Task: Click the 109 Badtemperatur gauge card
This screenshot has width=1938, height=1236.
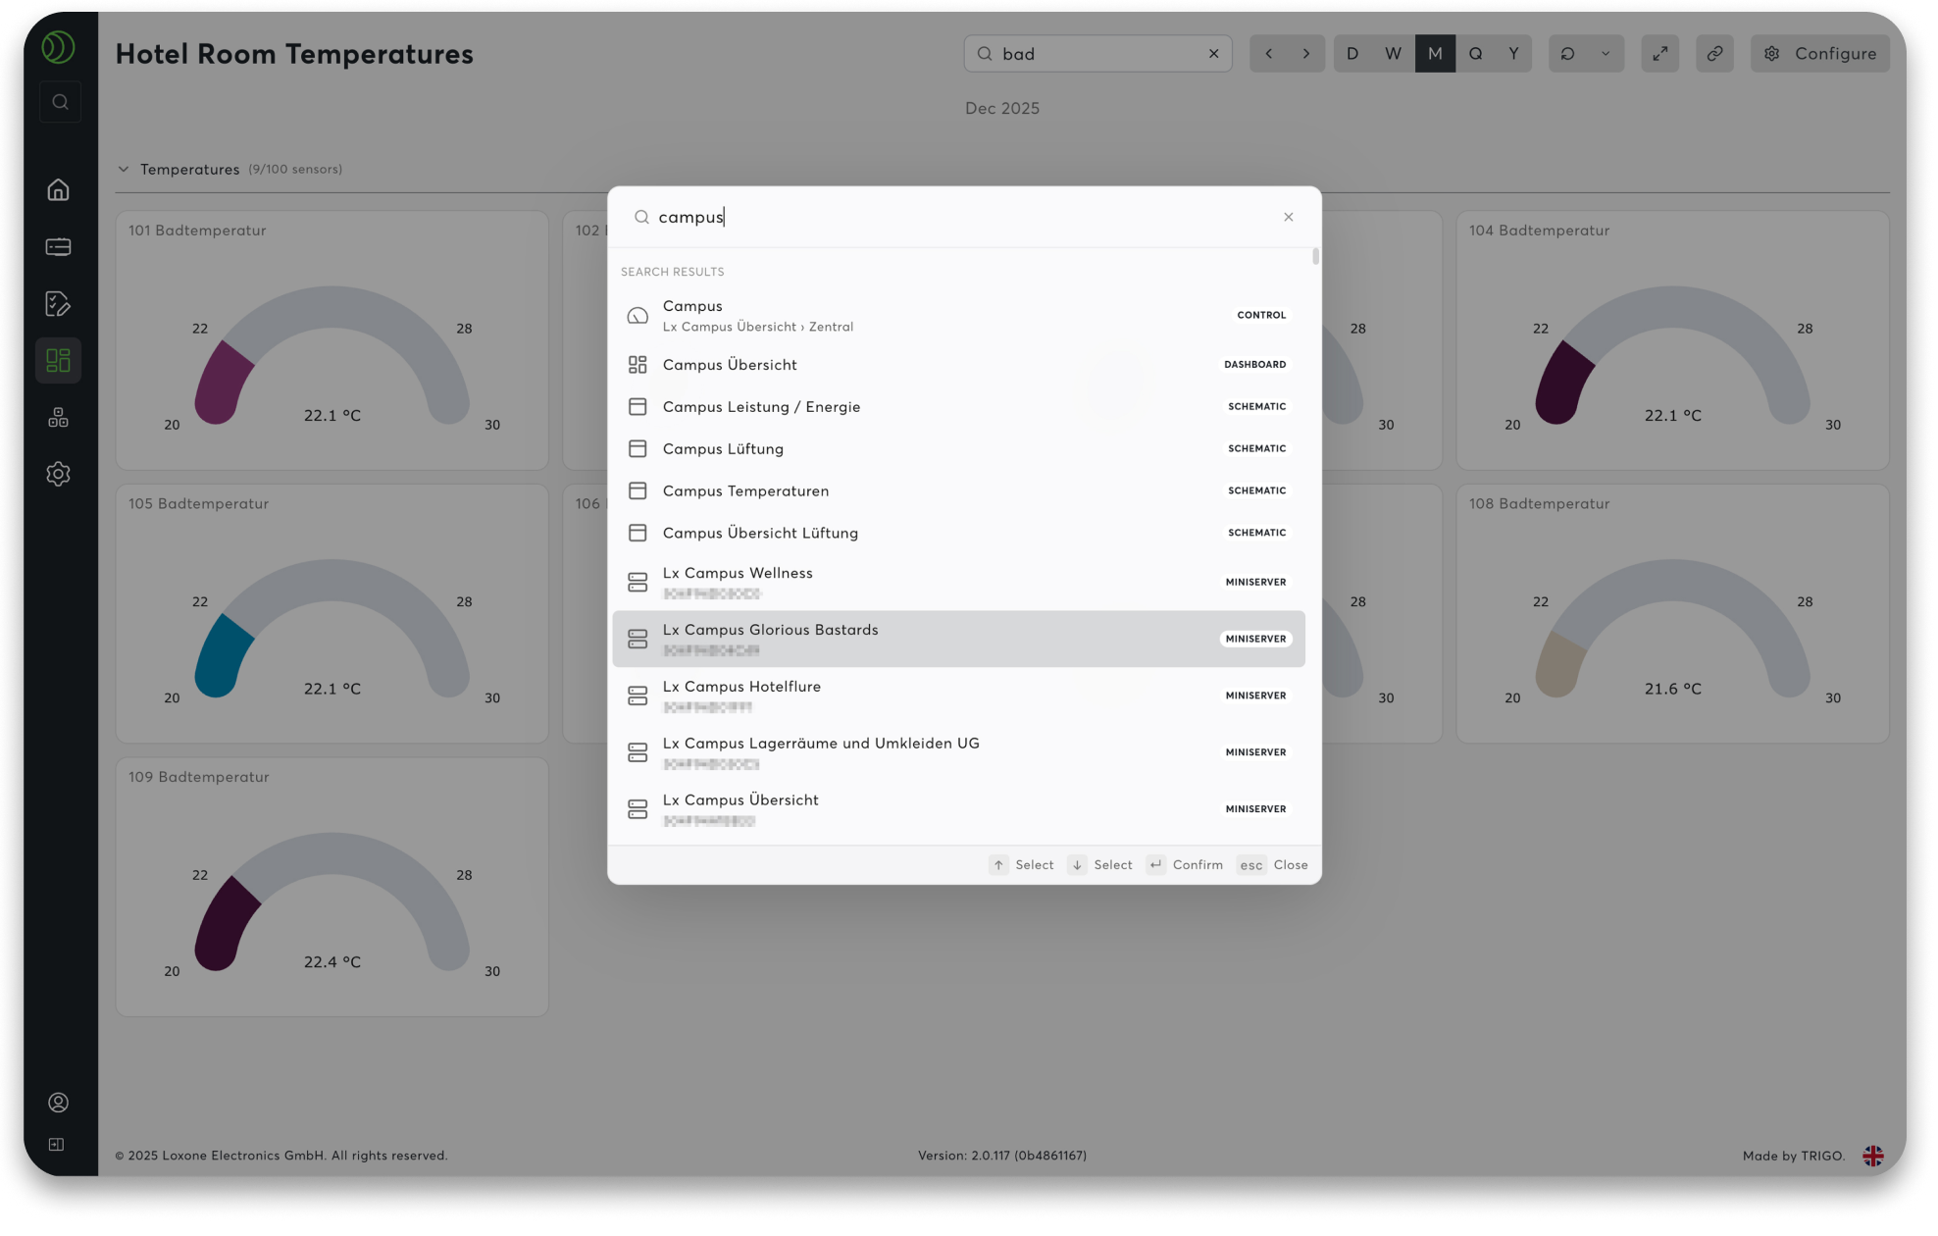Action: coord(331,887)
